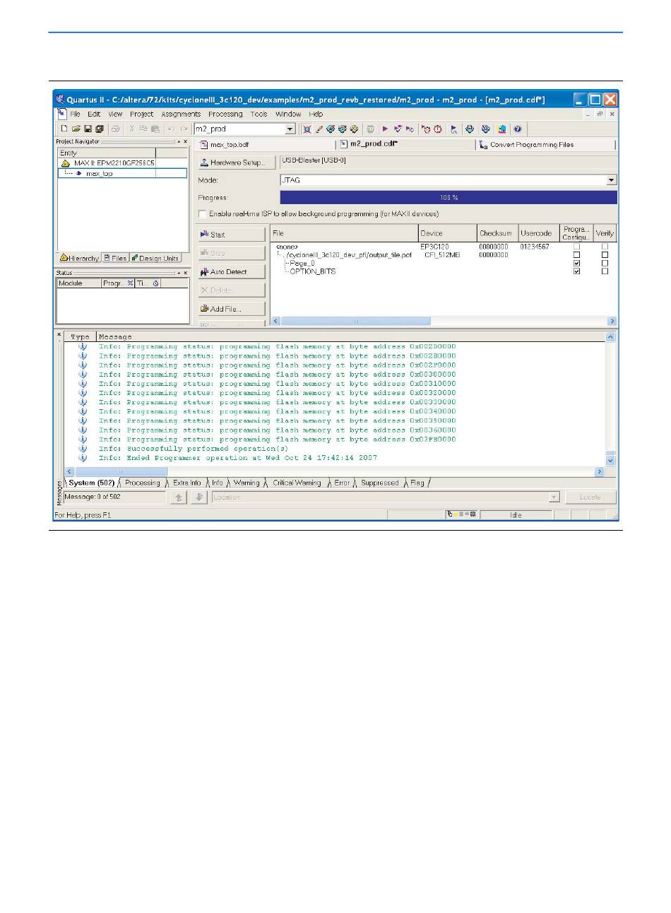Switch to the Design Units tab
671x913 pixels.
pos(155,259)
